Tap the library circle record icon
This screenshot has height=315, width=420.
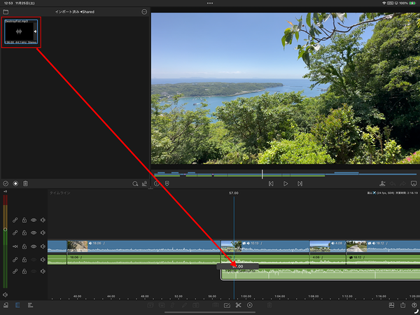[15, 183]
